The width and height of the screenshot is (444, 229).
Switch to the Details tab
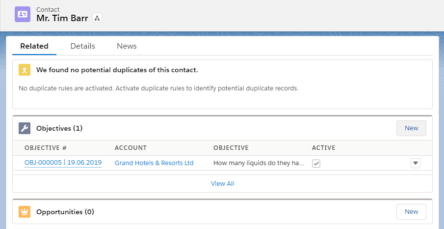pyautogui.click(x=82, y=46)
